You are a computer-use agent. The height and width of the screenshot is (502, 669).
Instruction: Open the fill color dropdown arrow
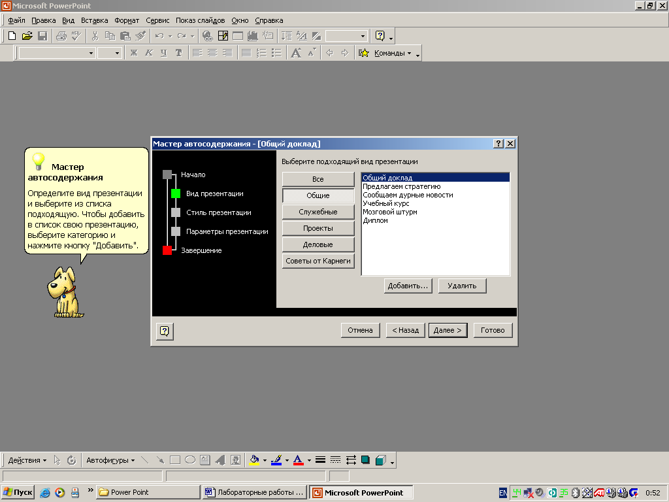pos(265,460)
